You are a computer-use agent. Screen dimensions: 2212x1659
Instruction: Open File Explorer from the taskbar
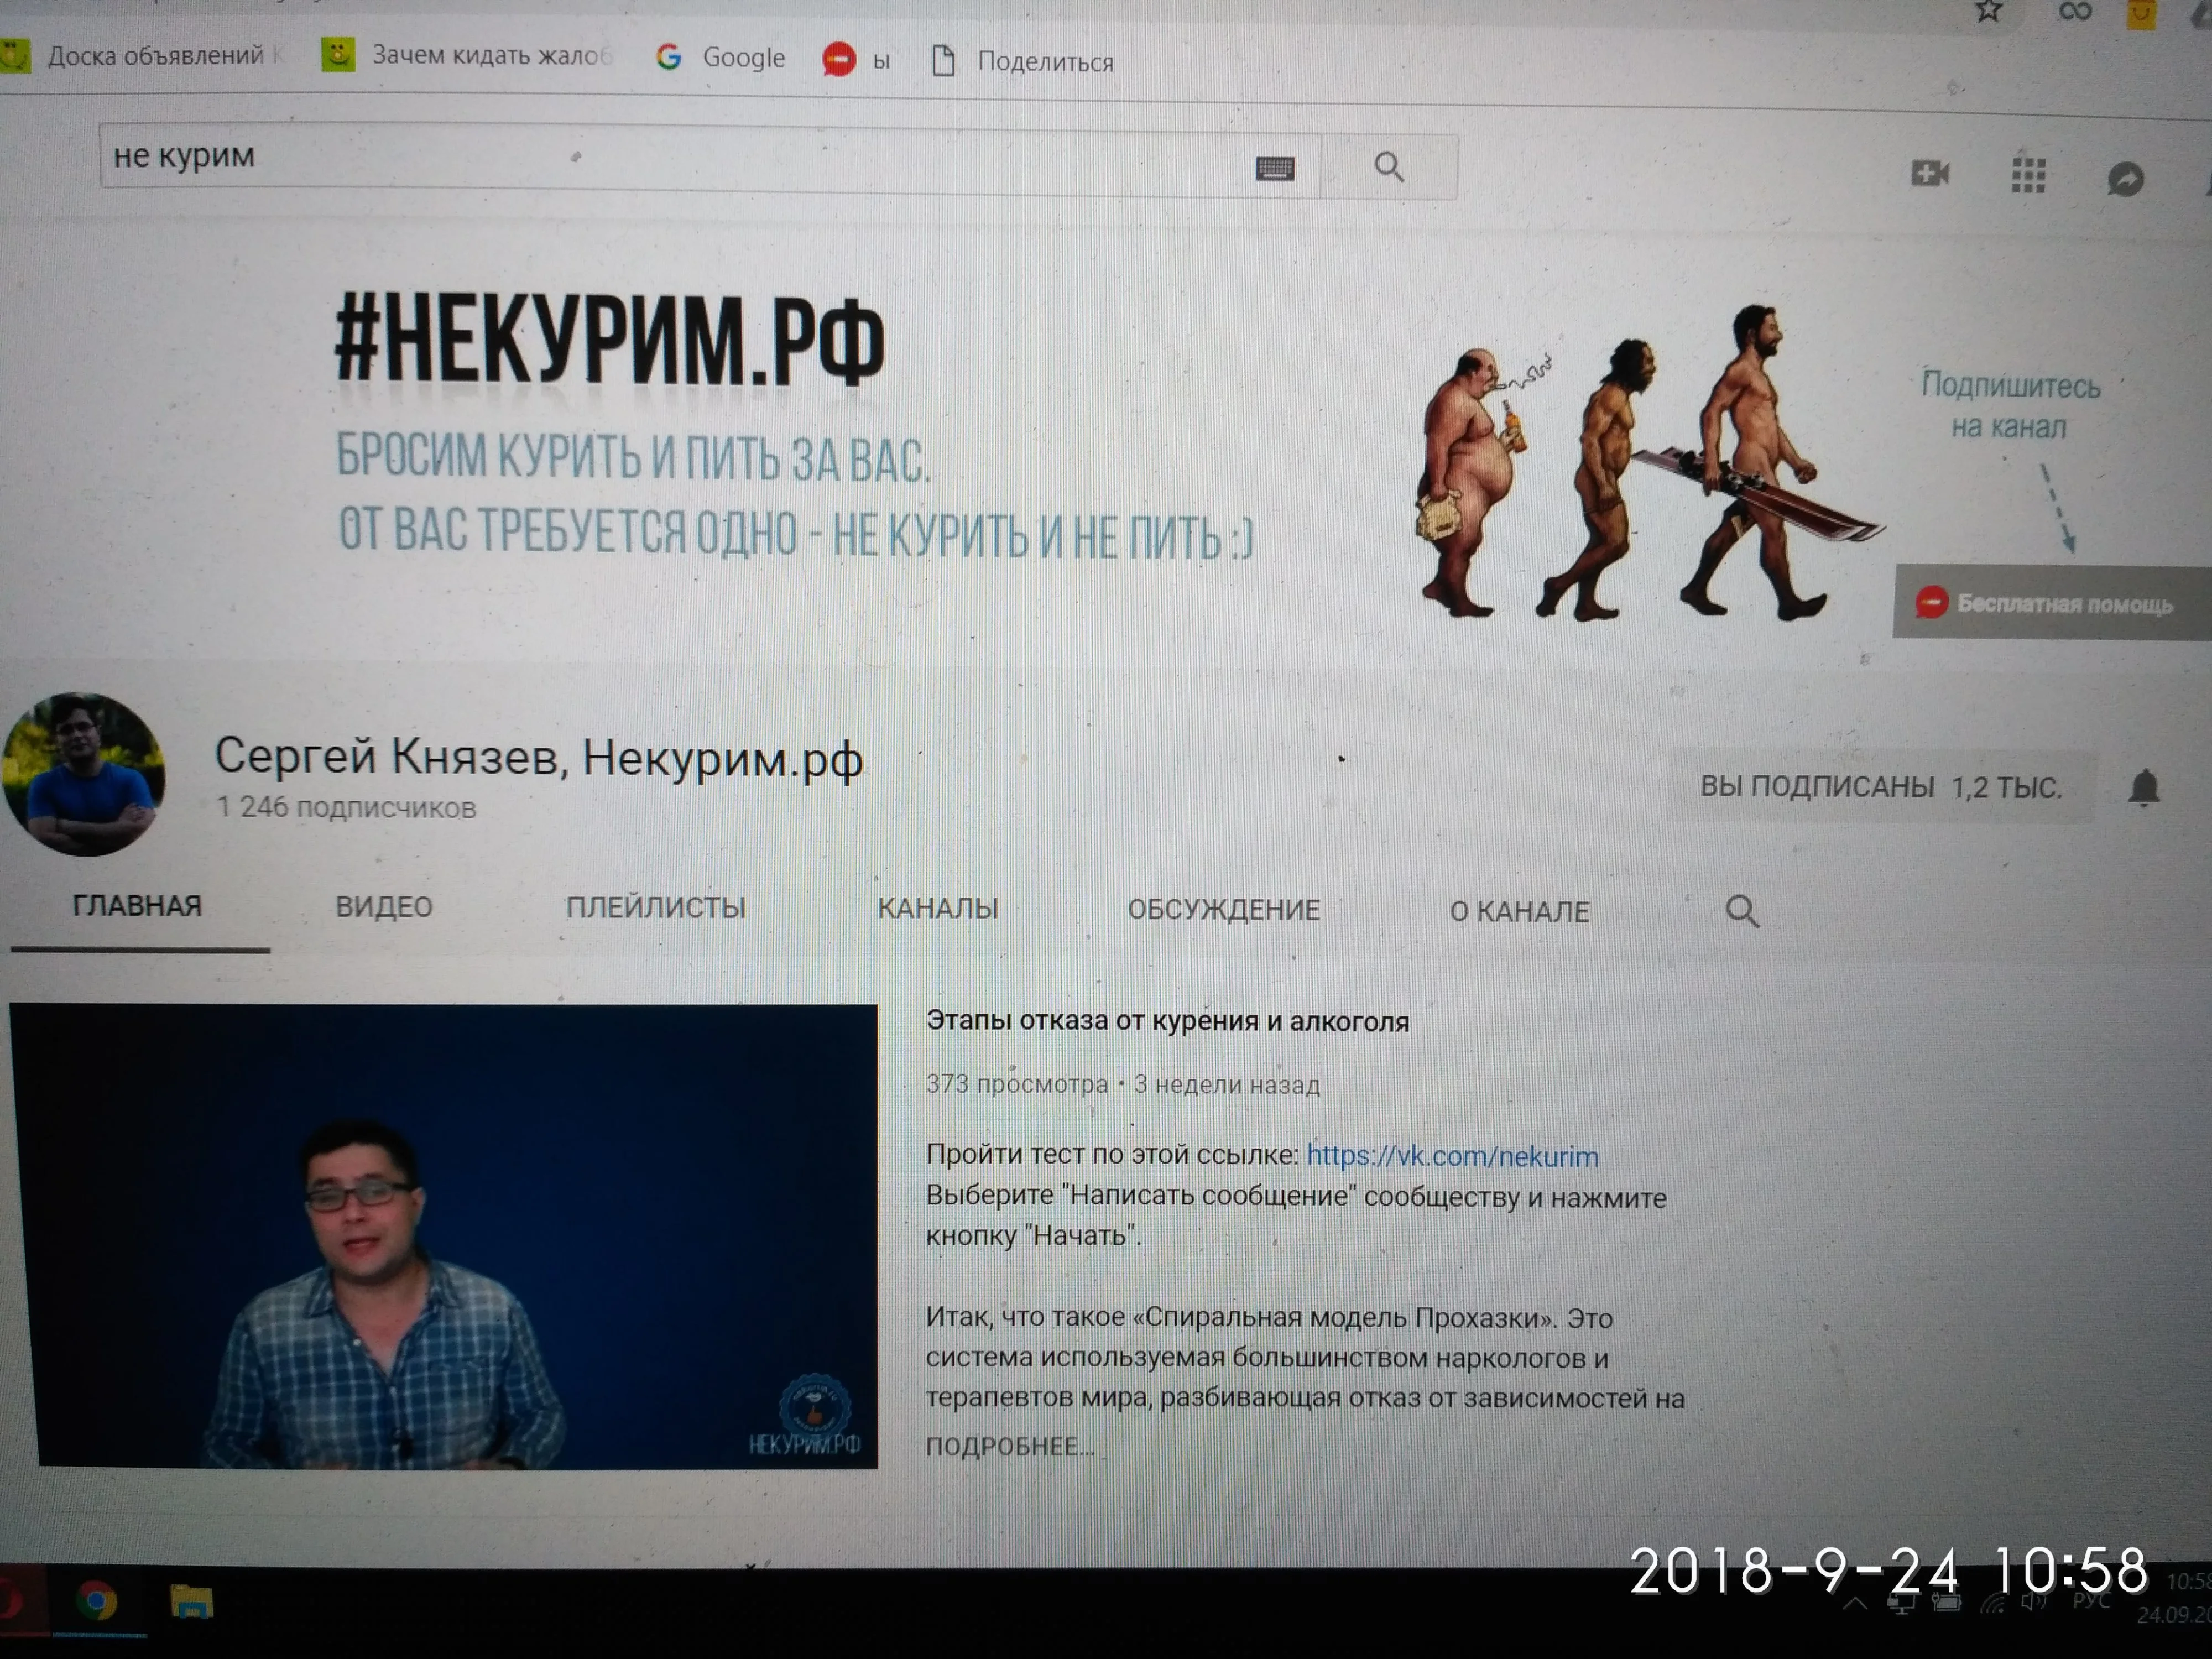point(191,1602)
